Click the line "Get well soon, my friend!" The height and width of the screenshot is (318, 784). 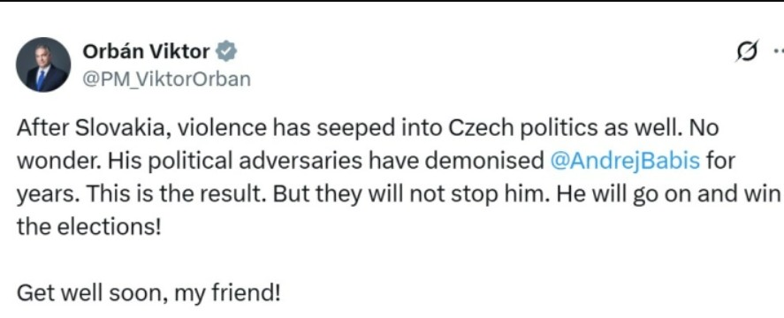(x=148, y=293)
